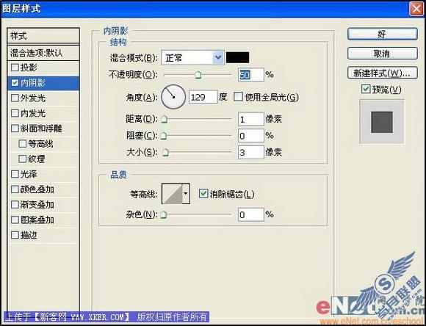Screen dimensions: 426x326
Task: Click the angle input field showing 129
Action: (203, 97)
